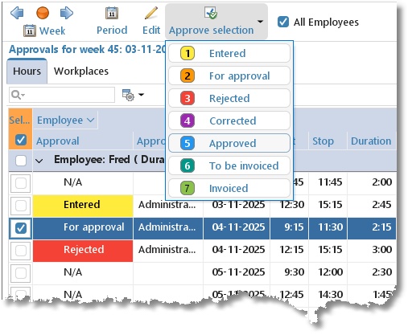Collapse Employee Fred group

(x=39, y=161)
